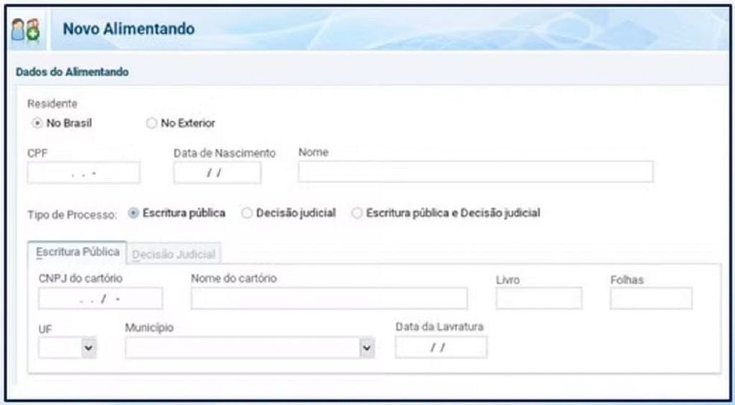Image resolution: width=735 pixels, height=405 pixels.
Task: Focus the Nome do cartório field
Action: [329, 299]
